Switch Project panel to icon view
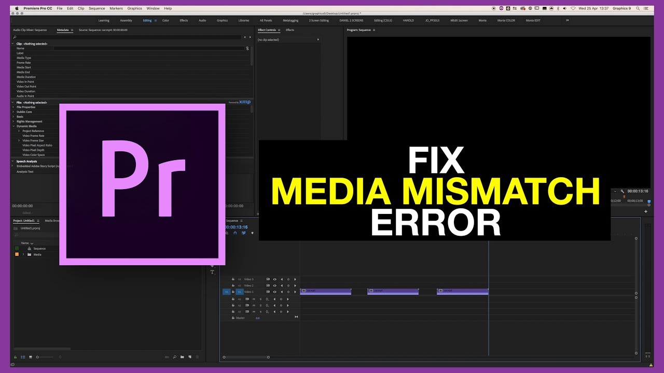Viewport: 664px width, 373px height. [x=30, y=357]
